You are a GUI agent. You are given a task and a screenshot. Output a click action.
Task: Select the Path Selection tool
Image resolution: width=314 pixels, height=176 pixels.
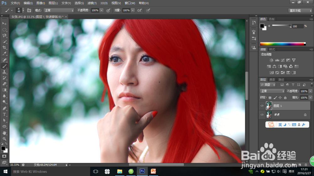(4, 121)
